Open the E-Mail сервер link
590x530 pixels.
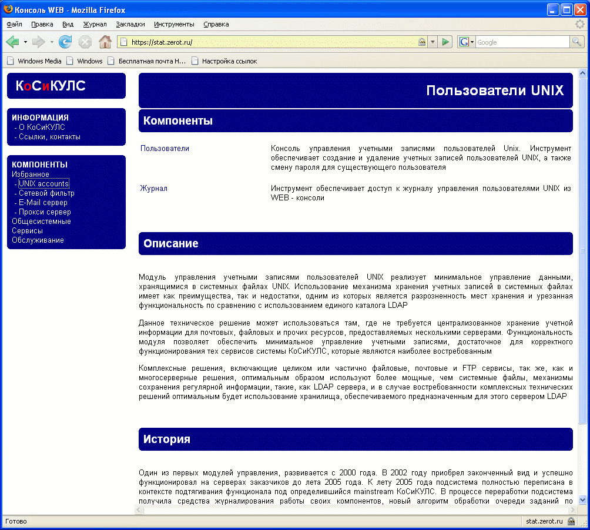tap(43, 202)
